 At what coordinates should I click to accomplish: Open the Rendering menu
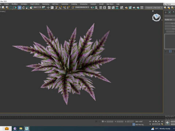(x=46, y=4)
